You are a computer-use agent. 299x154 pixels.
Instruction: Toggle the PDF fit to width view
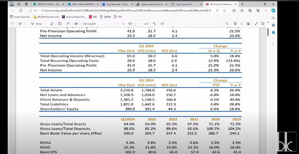pyautogui.click(x=130, y=24)
